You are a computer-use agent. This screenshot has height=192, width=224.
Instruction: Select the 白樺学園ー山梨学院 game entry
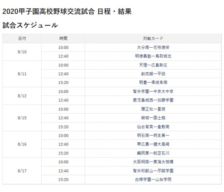153,180
